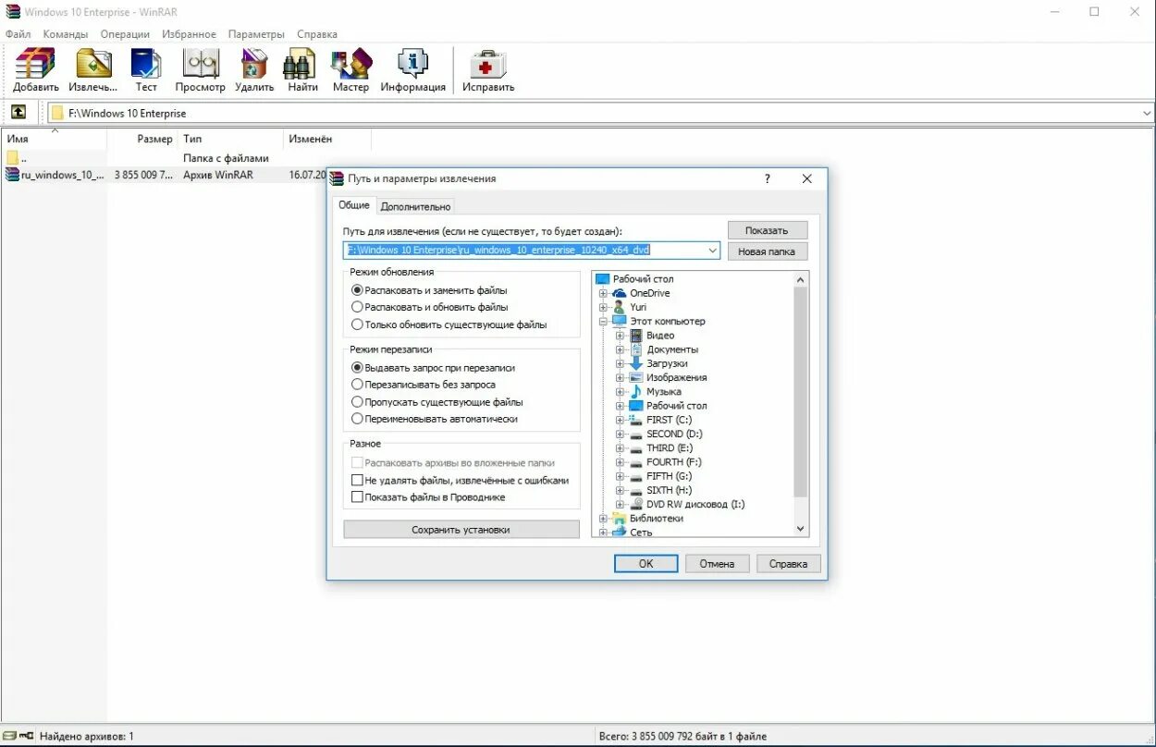The height and width of the screenshot is (747, 1156).
Task: Open the Избранное menu
Action: pos(189,34)
